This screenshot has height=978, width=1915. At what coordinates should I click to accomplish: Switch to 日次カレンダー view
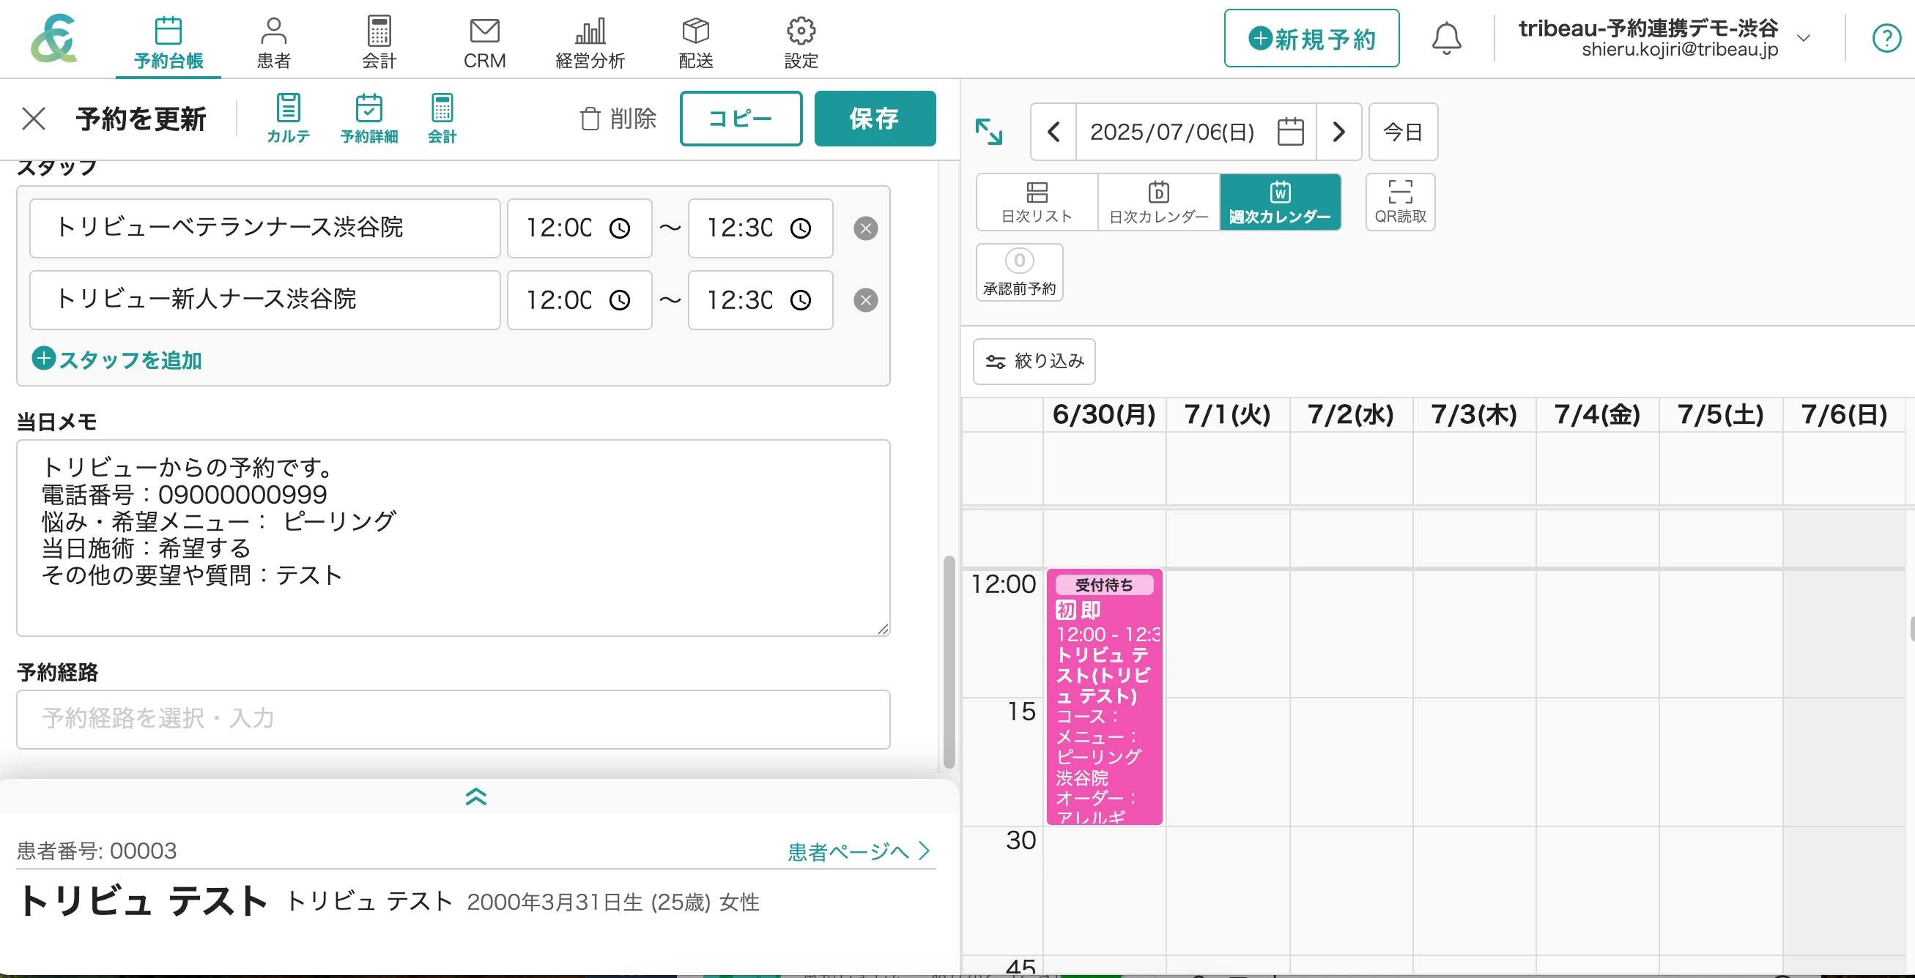pos(1158,201)
